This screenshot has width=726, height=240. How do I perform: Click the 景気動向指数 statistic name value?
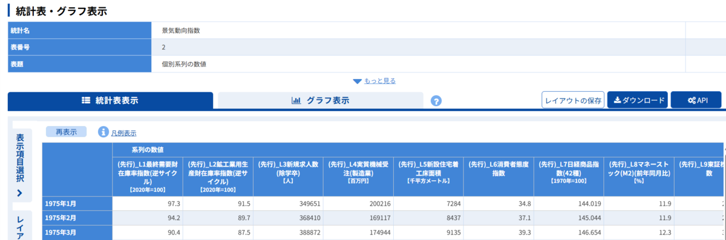coord(180,30)
